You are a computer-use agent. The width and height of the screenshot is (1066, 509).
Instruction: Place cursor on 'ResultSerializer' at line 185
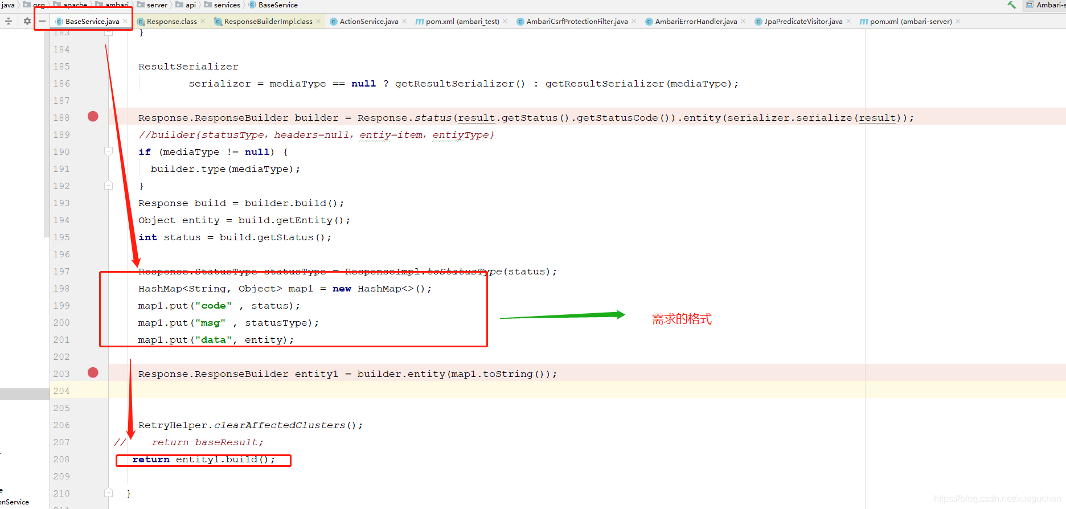click(188, 67)
